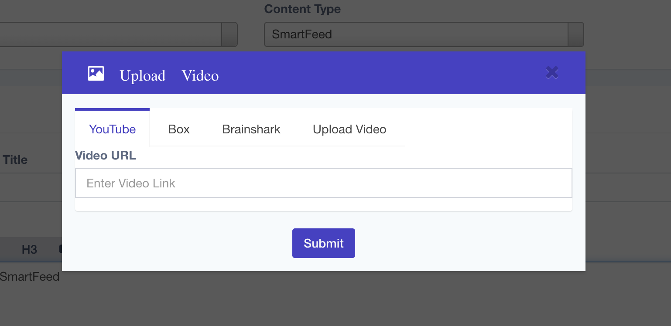Image resolution: width=671 pixels, height=326 pixels.
Task: Click the Title label in background
Action: [x=15, y=160]
